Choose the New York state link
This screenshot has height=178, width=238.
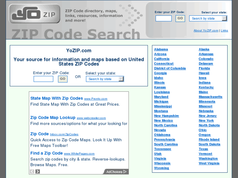[x=206, y=121]
